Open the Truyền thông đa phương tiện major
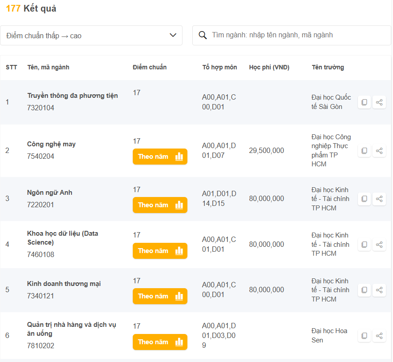This screenshot has width=393, height=362. tap(72, 96)
